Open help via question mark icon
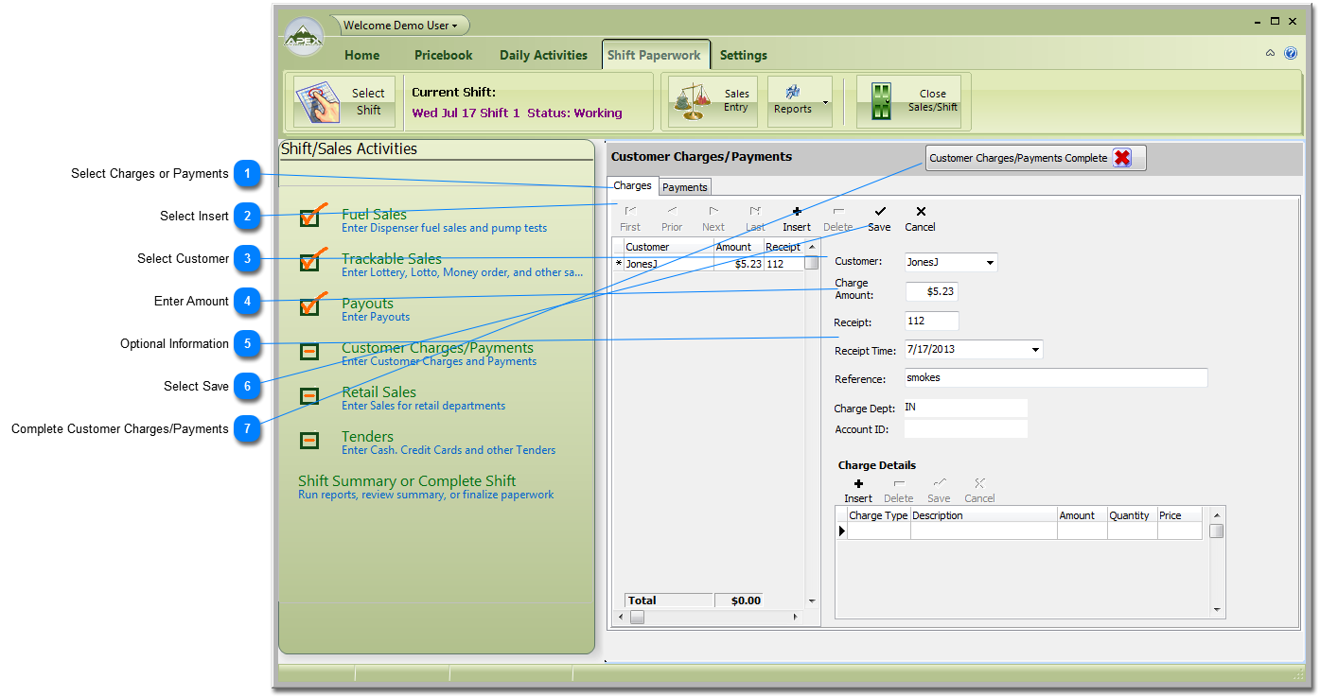Viewport: 1320px width, 696px height. 1291,54
